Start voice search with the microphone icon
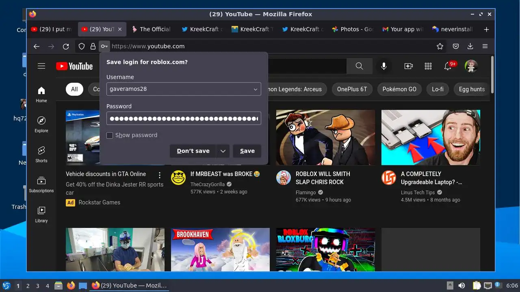Viewport: 520px width, 292px height. [x=384, y=66]
